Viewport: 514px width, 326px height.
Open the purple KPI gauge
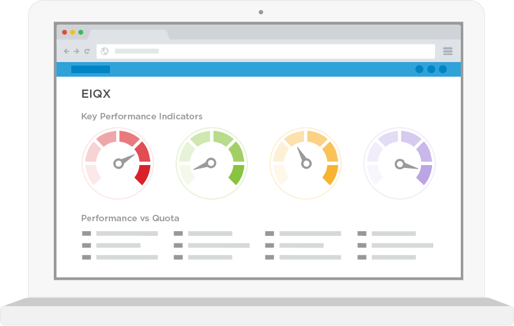pos(399,163)
